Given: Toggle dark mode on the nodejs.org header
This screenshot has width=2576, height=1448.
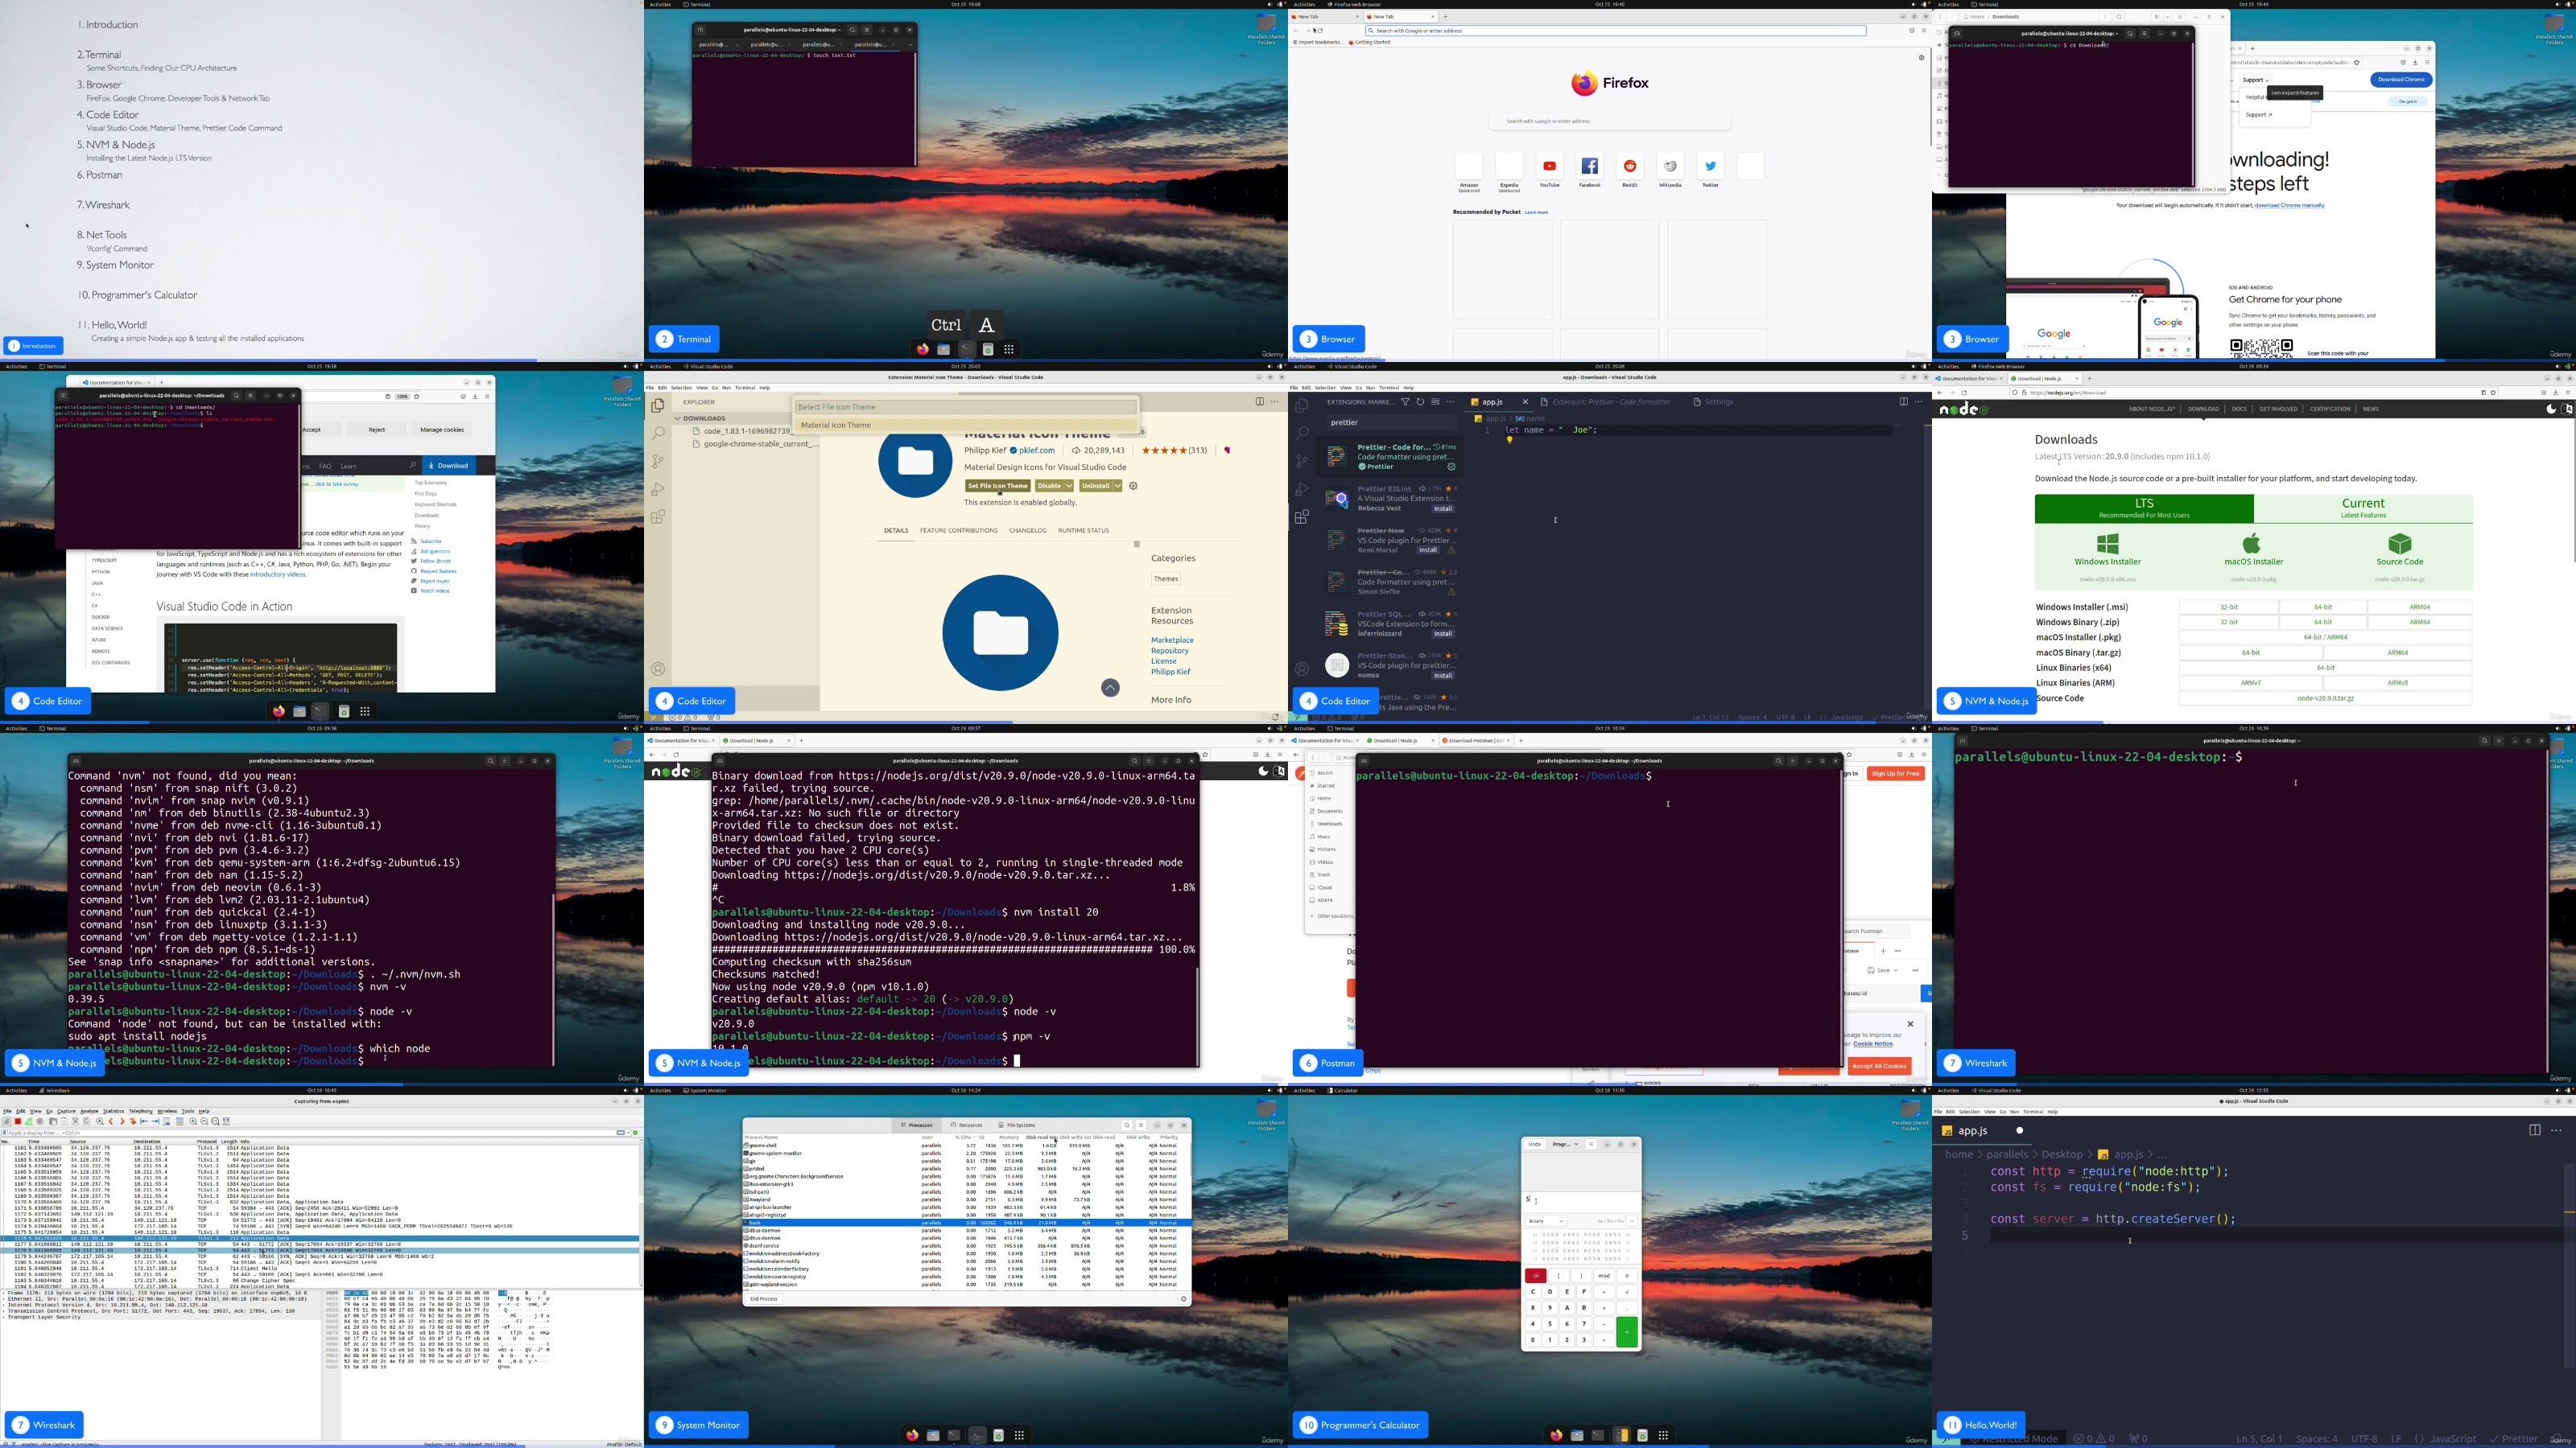Looking at the screenshot, I should click(2551, 409).
